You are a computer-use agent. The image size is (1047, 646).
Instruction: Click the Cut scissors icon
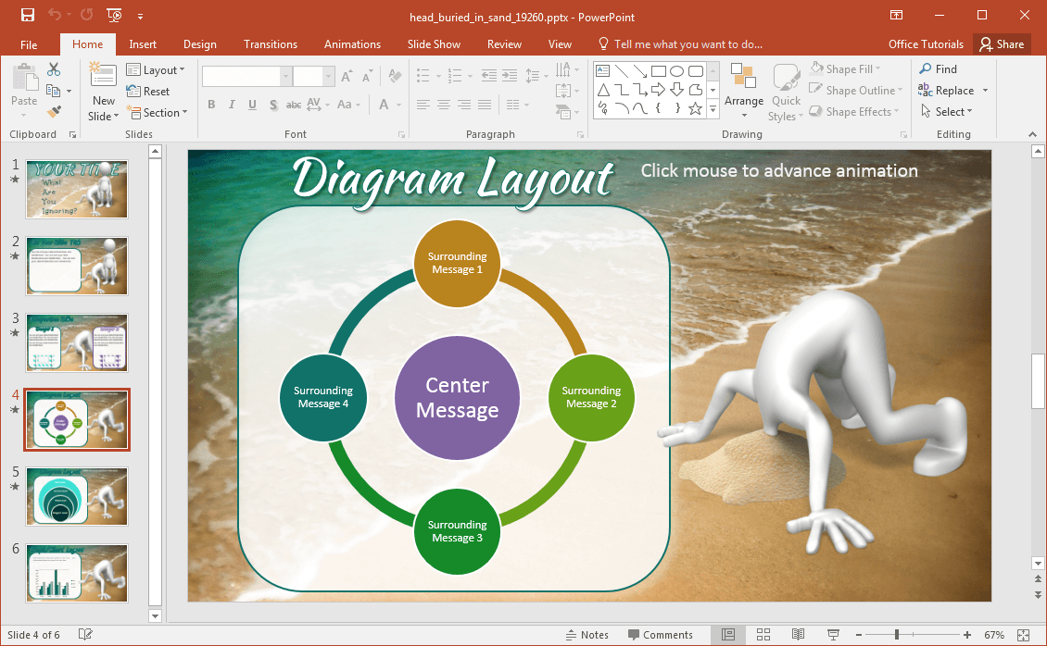pyautogui.click(x=54, y=69)
